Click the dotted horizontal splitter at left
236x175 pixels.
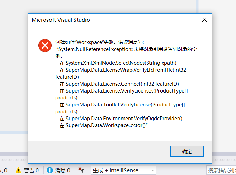pyautogui.click(x=14, y=135)
